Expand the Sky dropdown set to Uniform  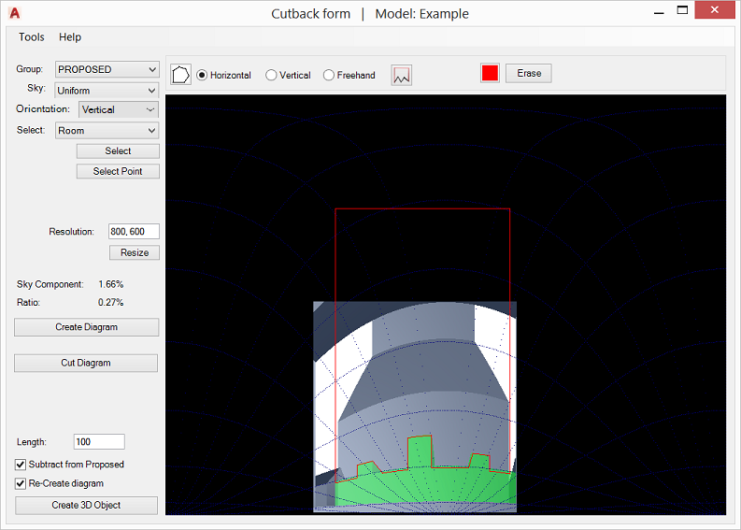tap(107, 91)
